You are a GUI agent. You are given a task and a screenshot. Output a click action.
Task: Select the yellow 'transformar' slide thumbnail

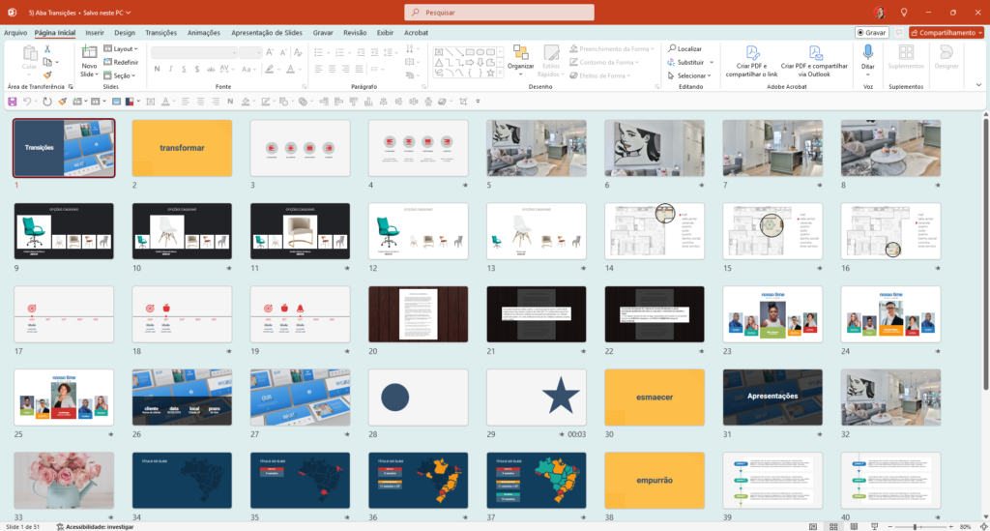point(182,148)
